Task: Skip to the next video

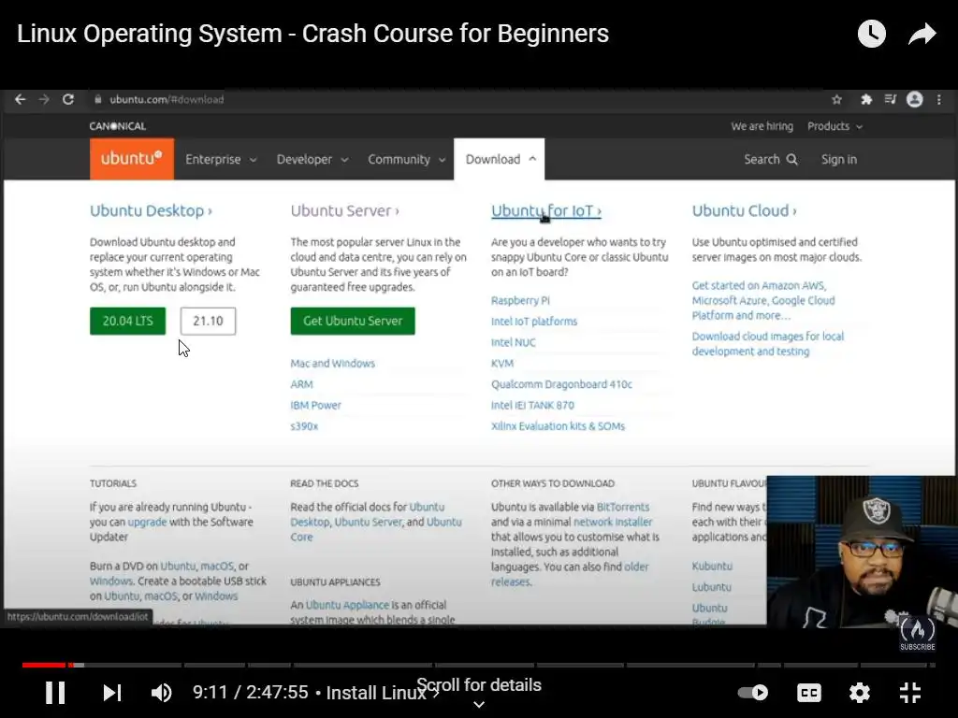Action: [x=112, y=693]
